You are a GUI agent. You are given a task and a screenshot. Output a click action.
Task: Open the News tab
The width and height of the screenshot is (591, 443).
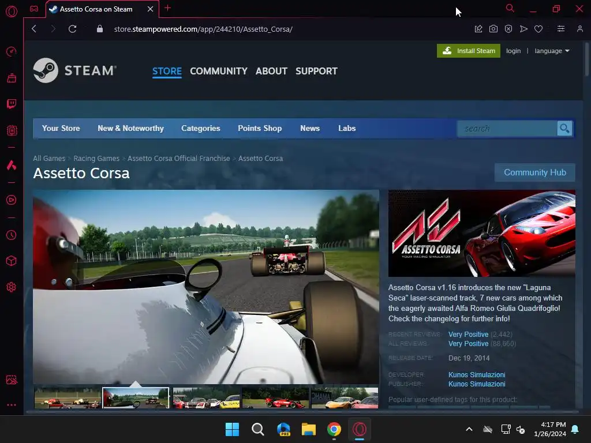point(310,129)
